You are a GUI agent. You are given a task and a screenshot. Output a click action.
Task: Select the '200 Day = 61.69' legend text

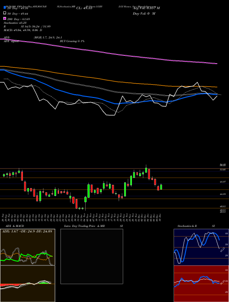[18, 19]
